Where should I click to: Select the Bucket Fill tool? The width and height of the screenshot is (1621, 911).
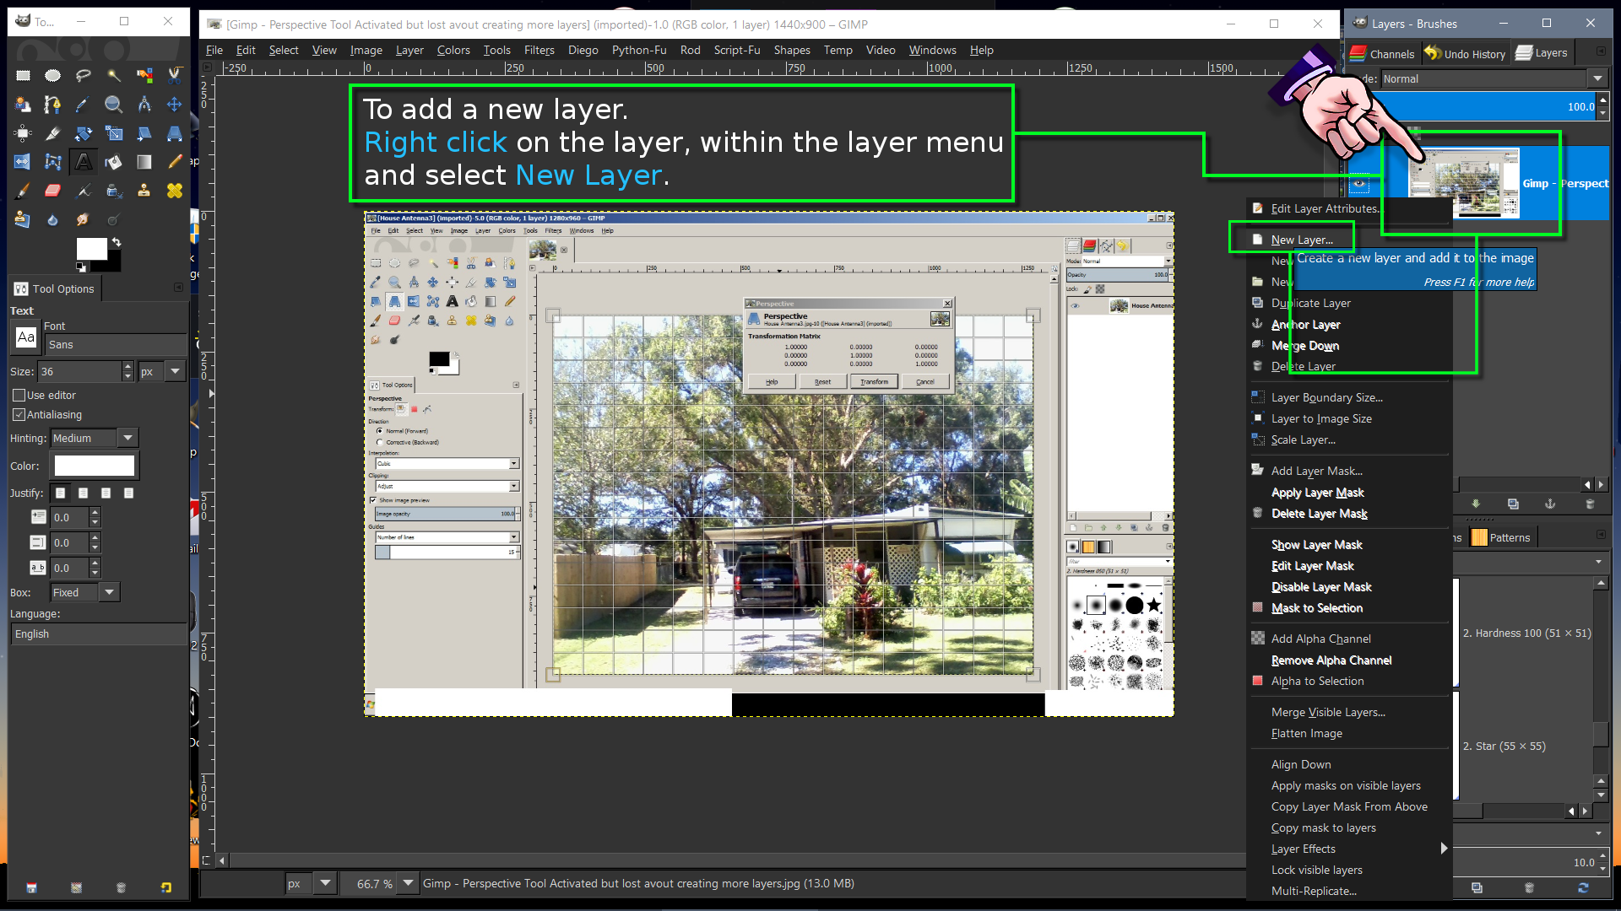(x=113, y=162)
